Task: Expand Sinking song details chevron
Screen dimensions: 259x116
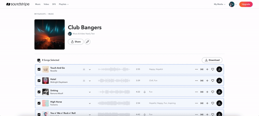Action: [x=90, y=92]
